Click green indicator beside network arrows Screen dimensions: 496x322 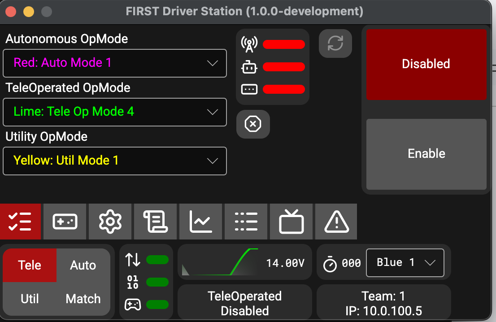click(157, 260)
